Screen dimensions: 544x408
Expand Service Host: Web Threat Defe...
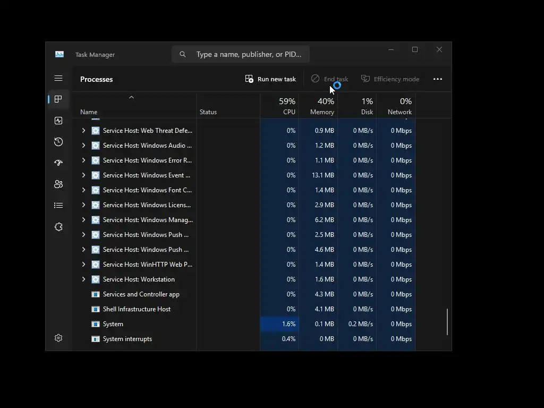click(83, 131)
